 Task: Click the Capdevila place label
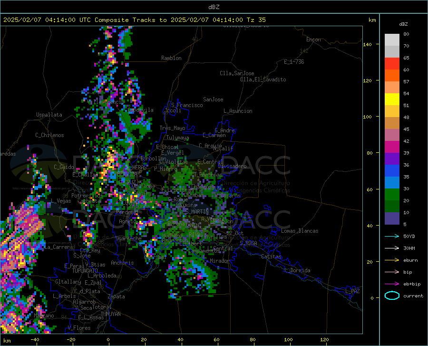[x=140, y=110]
